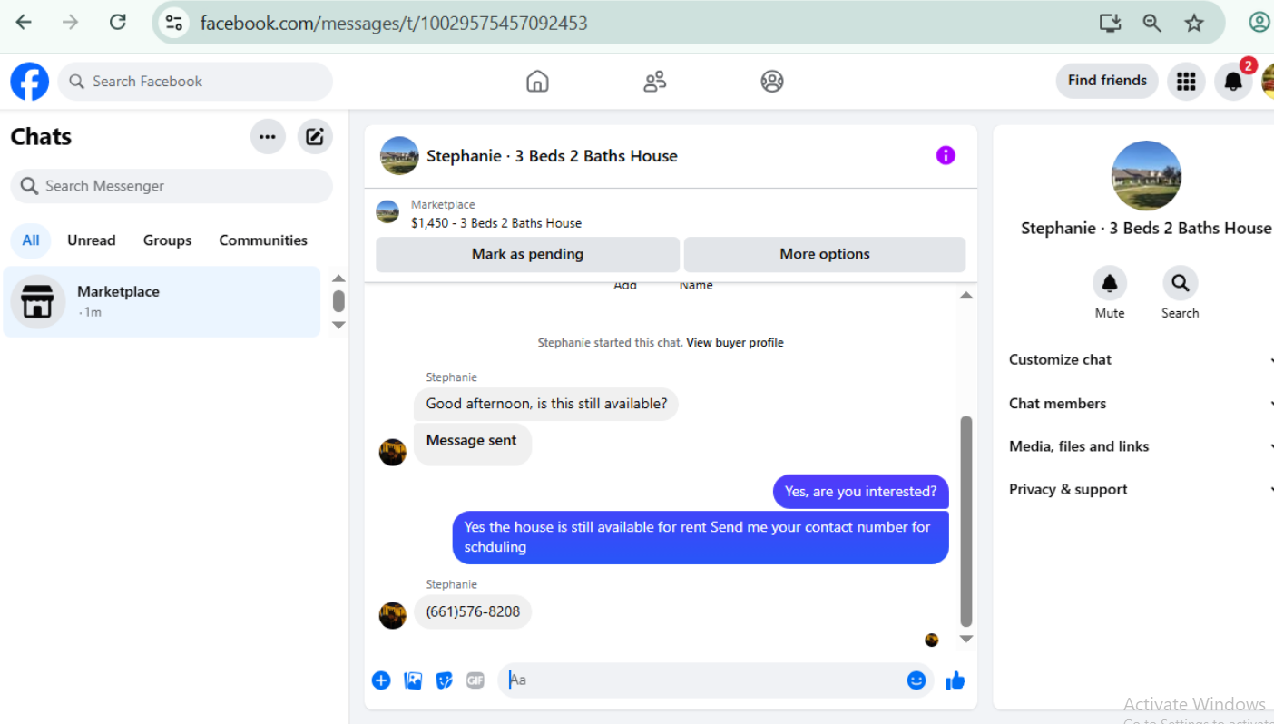Open the browser profile icon
This screenshot has width=1274, height=724.
click(x=1259, y=23)
